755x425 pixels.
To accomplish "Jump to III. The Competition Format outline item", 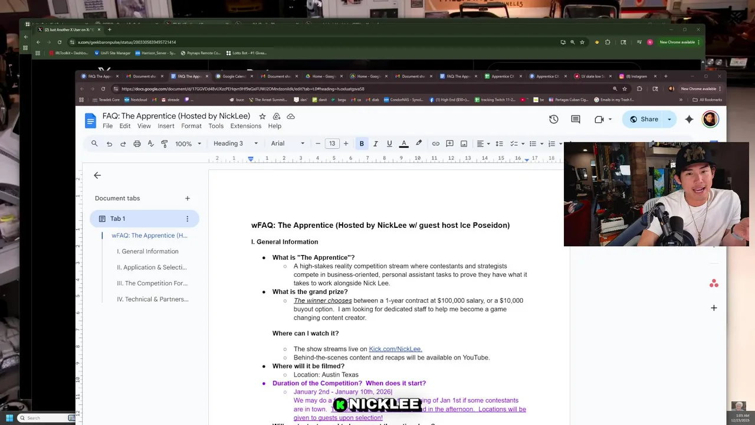I will [x=152, y=283].
